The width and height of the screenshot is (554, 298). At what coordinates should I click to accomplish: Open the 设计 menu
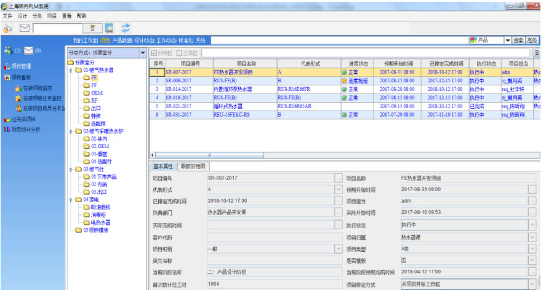(23, 15)
